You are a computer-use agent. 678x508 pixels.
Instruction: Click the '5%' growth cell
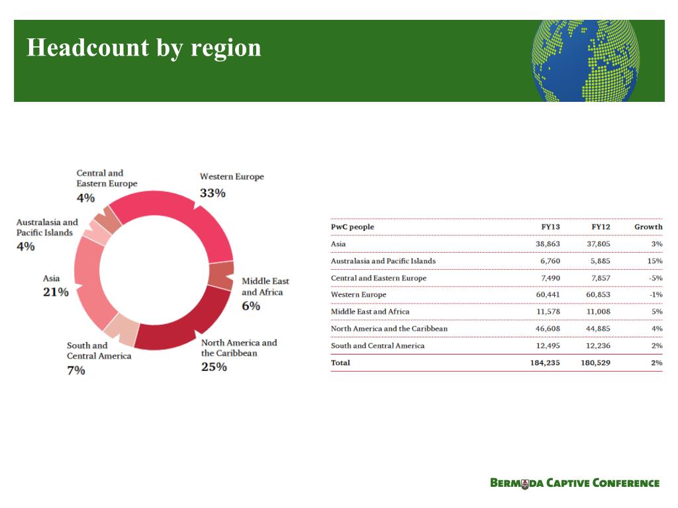click(x=657, y=312)
